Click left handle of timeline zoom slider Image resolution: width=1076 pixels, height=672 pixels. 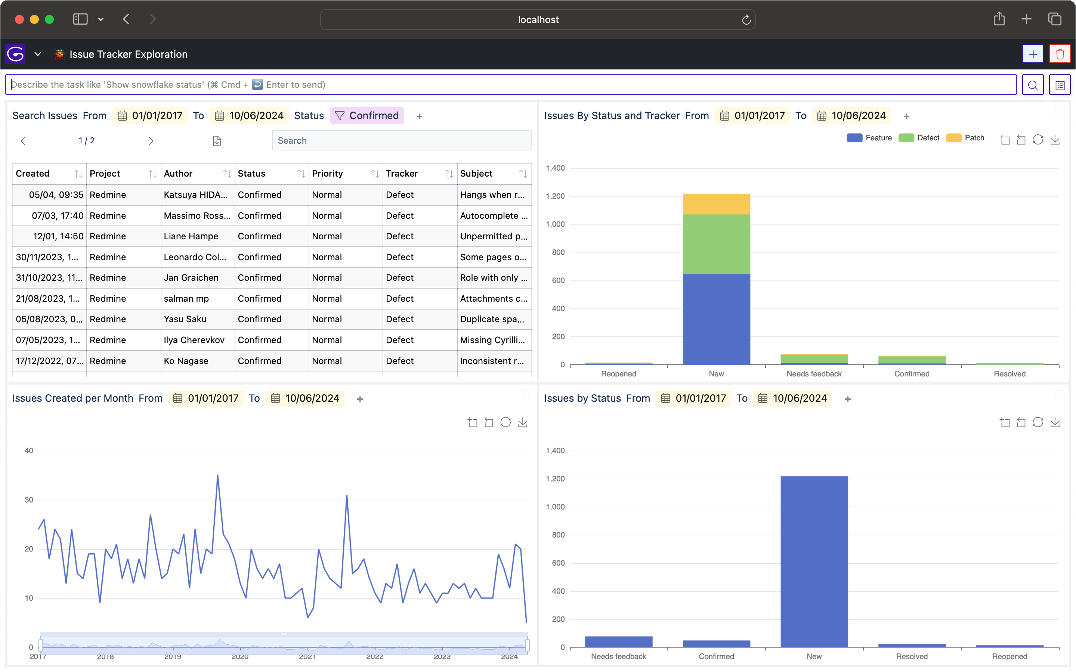[40, 645]
